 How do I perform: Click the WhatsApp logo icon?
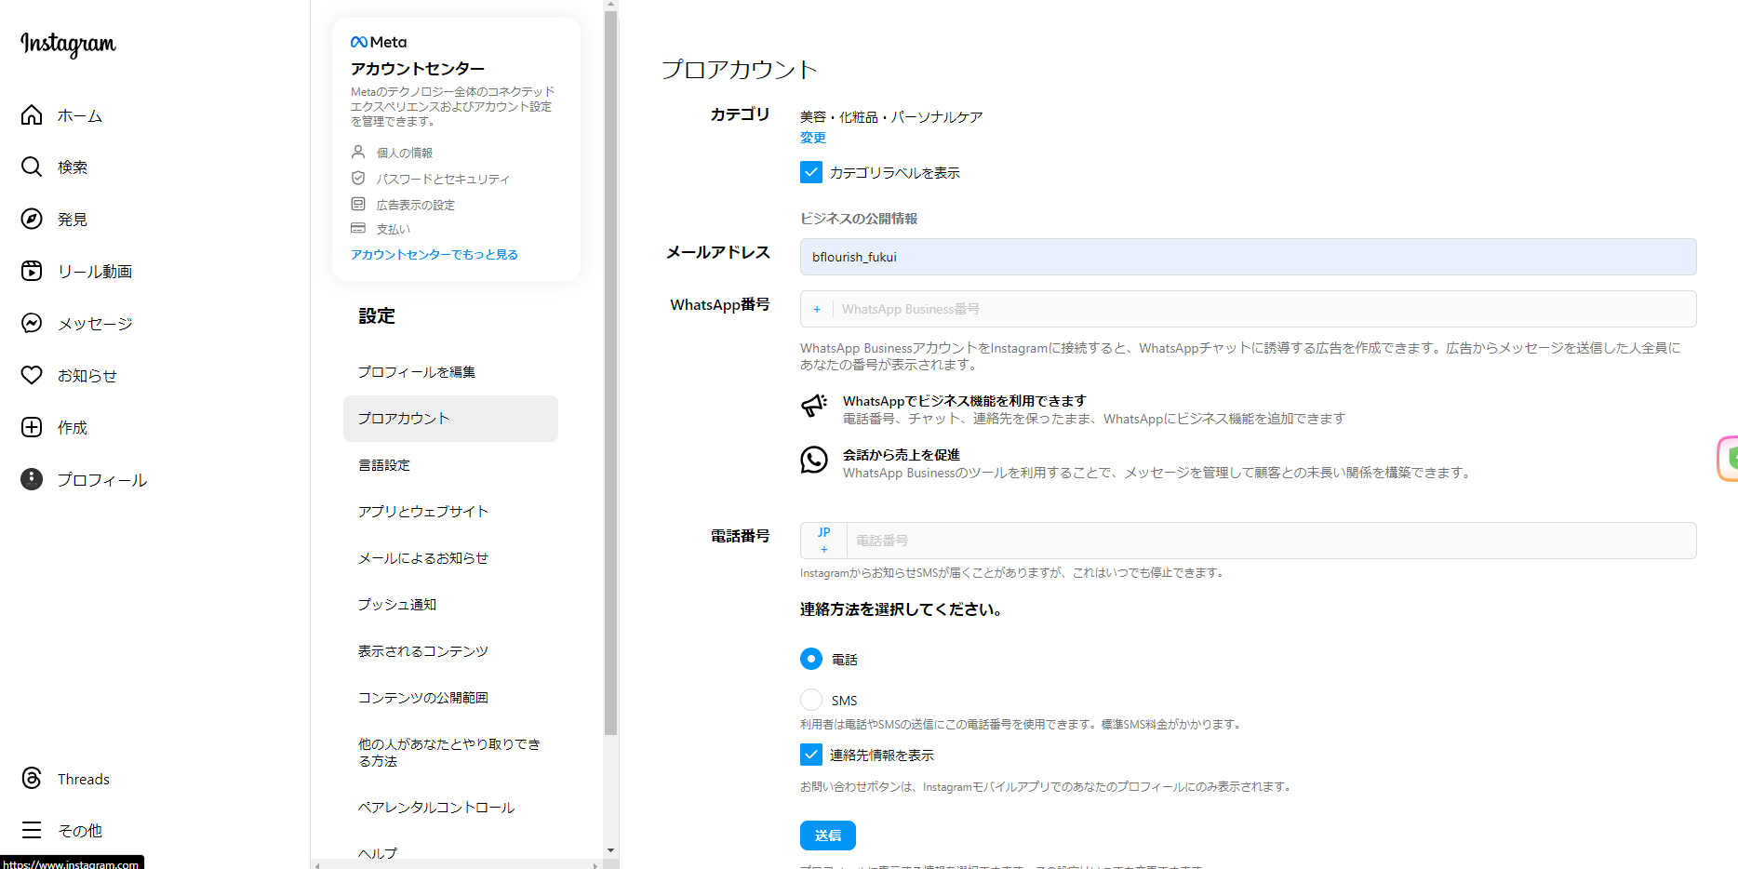(x=814, y=460)
